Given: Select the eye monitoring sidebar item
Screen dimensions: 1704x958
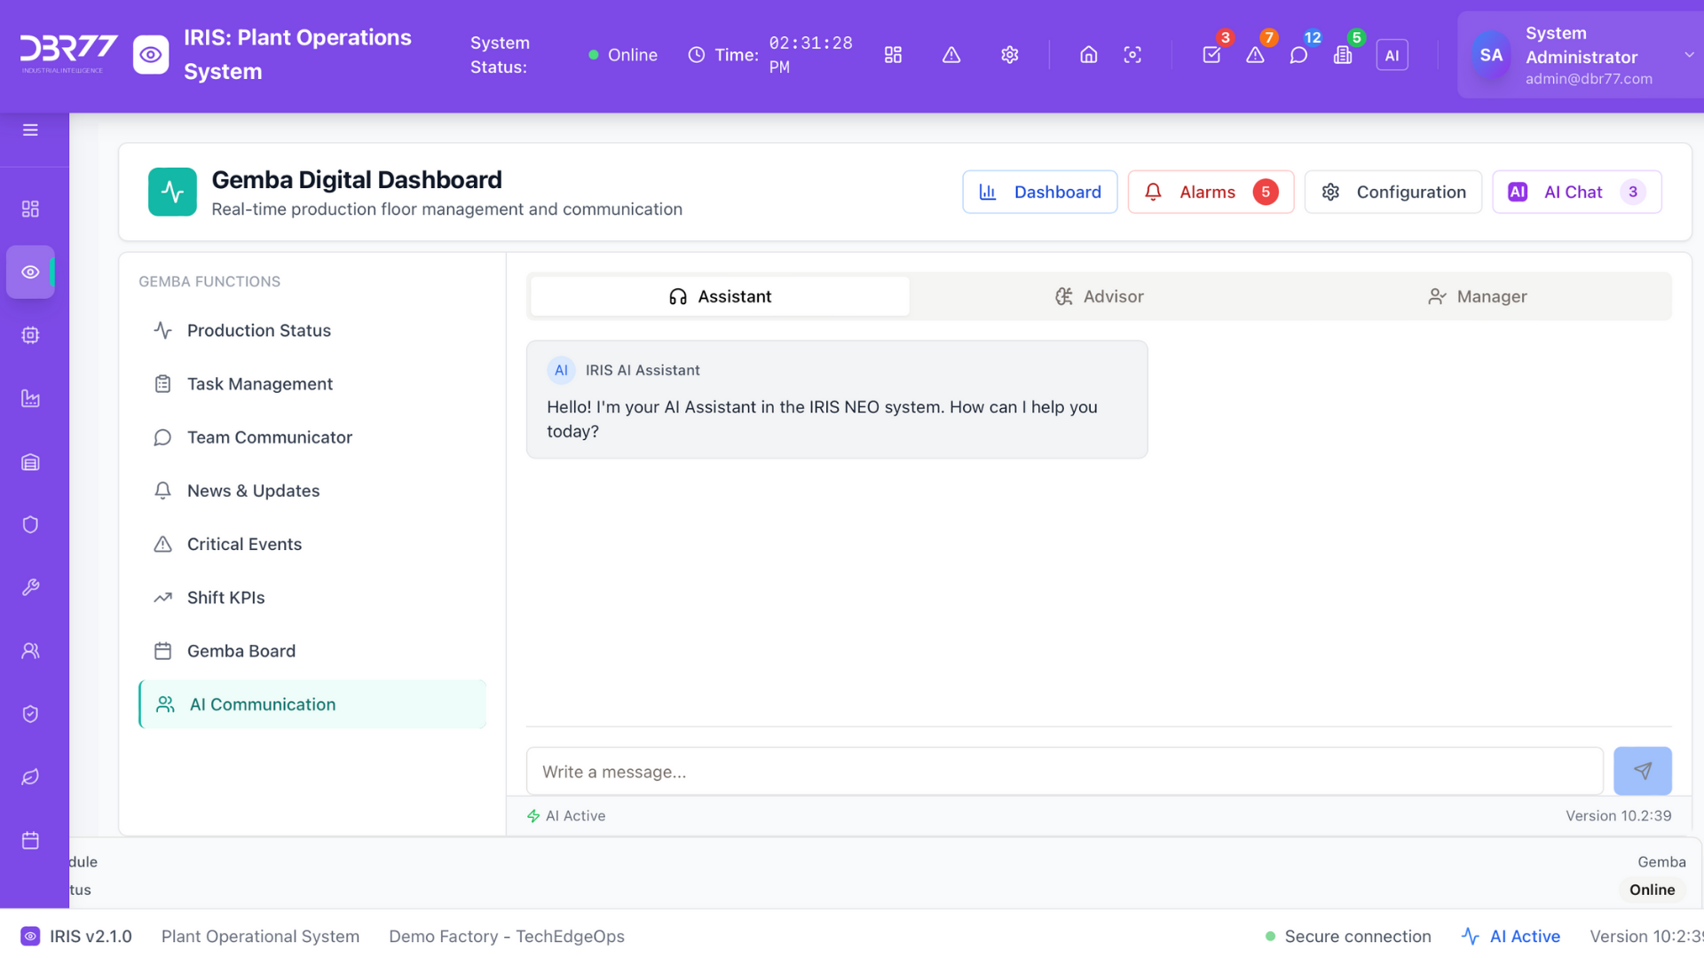Looking at the screenshot, I should (30, 271).
